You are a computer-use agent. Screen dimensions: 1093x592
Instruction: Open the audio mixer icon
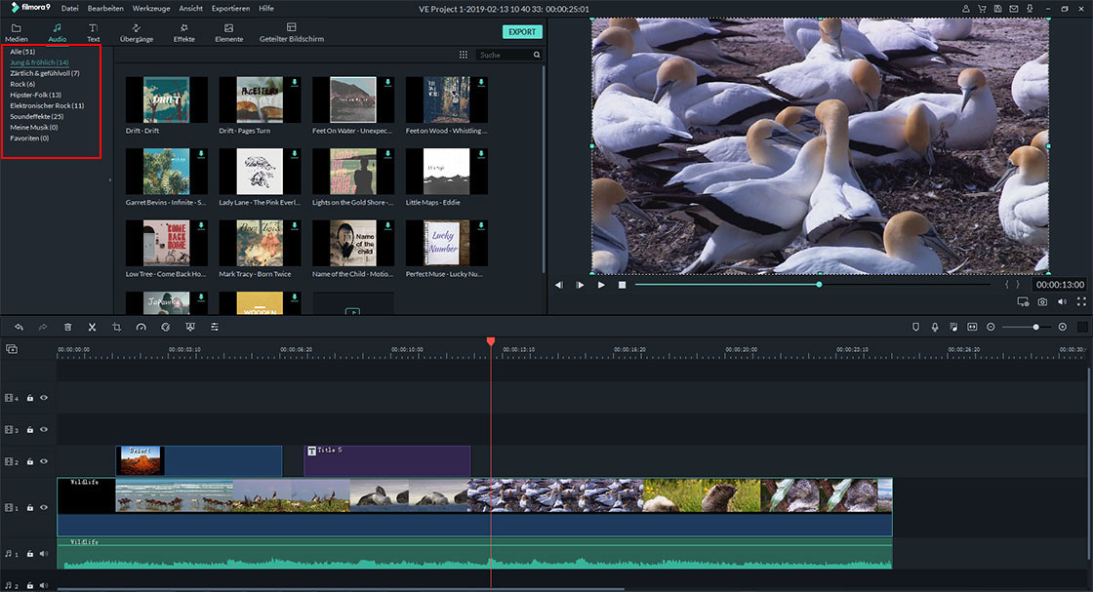click(x=953, y=327)
